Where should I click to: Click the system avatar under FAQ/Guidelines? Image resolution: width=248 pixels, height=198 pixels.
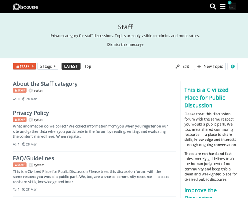point(31,165)
